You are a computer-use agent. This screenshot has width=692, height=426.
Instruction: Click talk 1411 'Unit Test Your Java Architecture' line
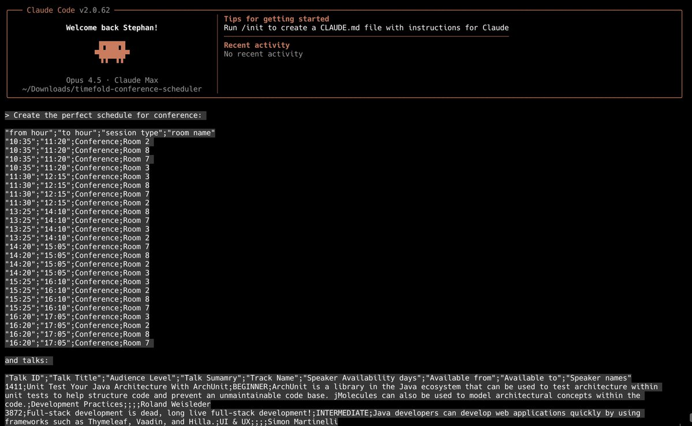333,387
